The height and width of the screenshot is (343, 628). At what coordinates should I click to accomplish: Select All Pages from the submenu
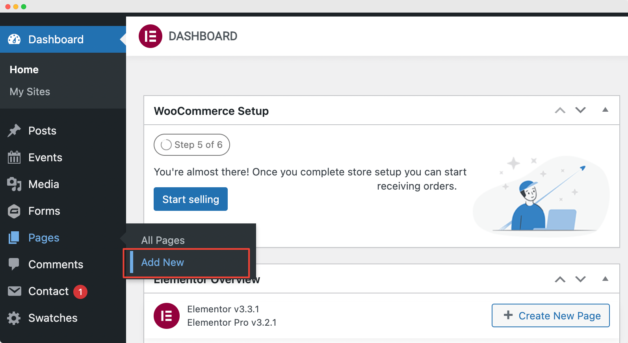(x=163, y=240)
